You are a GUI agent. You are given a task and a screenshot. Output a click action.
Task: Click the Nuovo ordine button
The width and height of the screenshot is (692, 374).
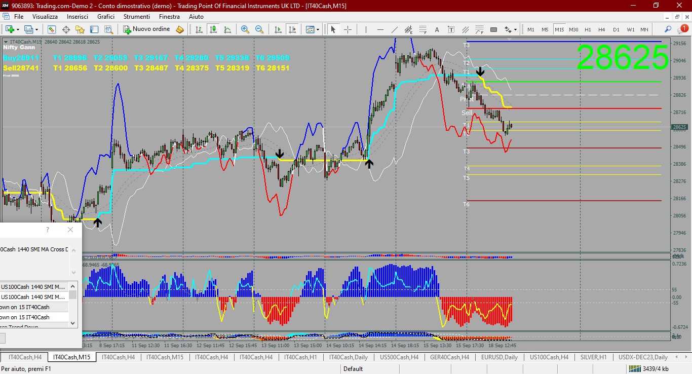(x=147, y=29)
